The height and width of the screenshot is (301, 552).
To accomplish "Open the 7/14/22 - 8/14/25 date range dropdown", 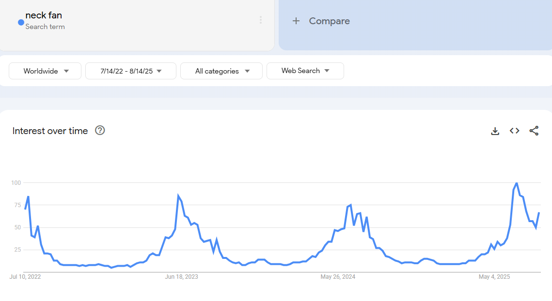I will (131, 71).
